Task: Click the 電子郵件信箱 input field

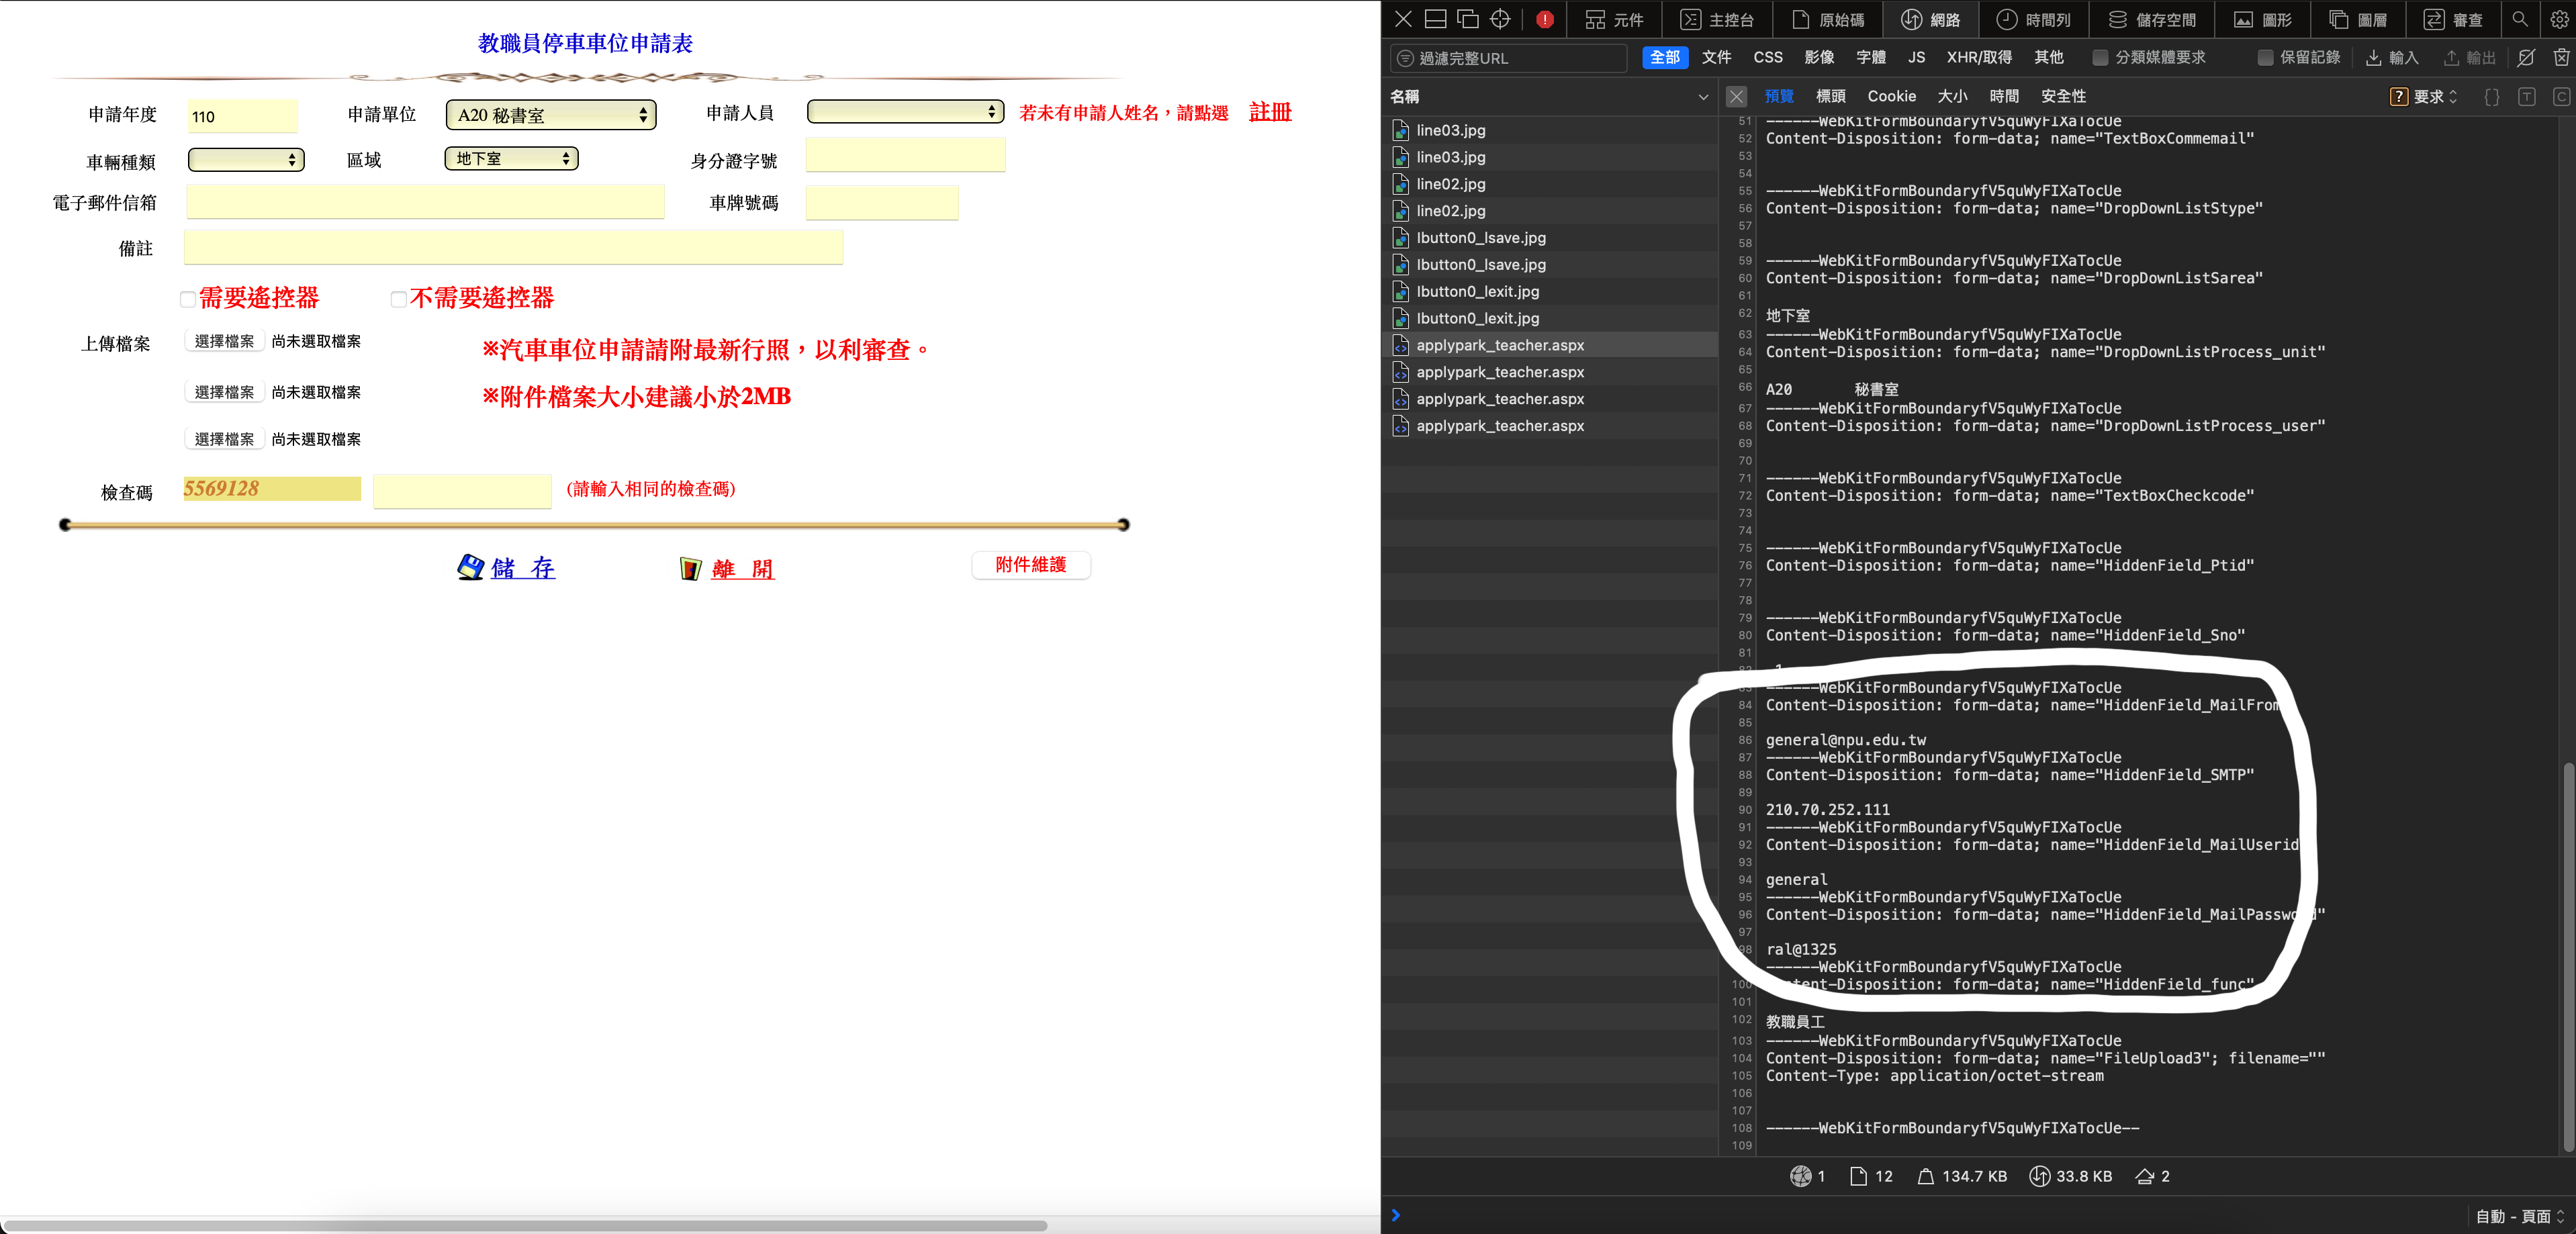Action: 425,201
